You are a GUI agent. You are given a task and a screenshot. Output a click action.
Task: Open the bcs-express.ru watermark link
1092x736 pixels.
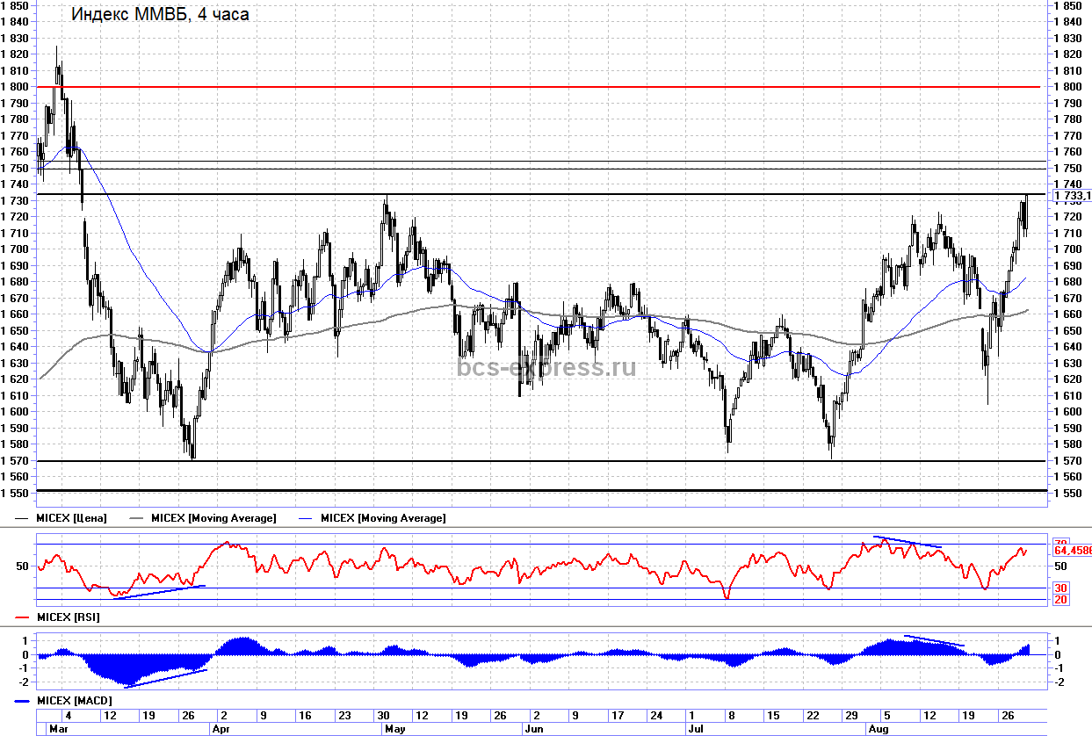(546, 367)
